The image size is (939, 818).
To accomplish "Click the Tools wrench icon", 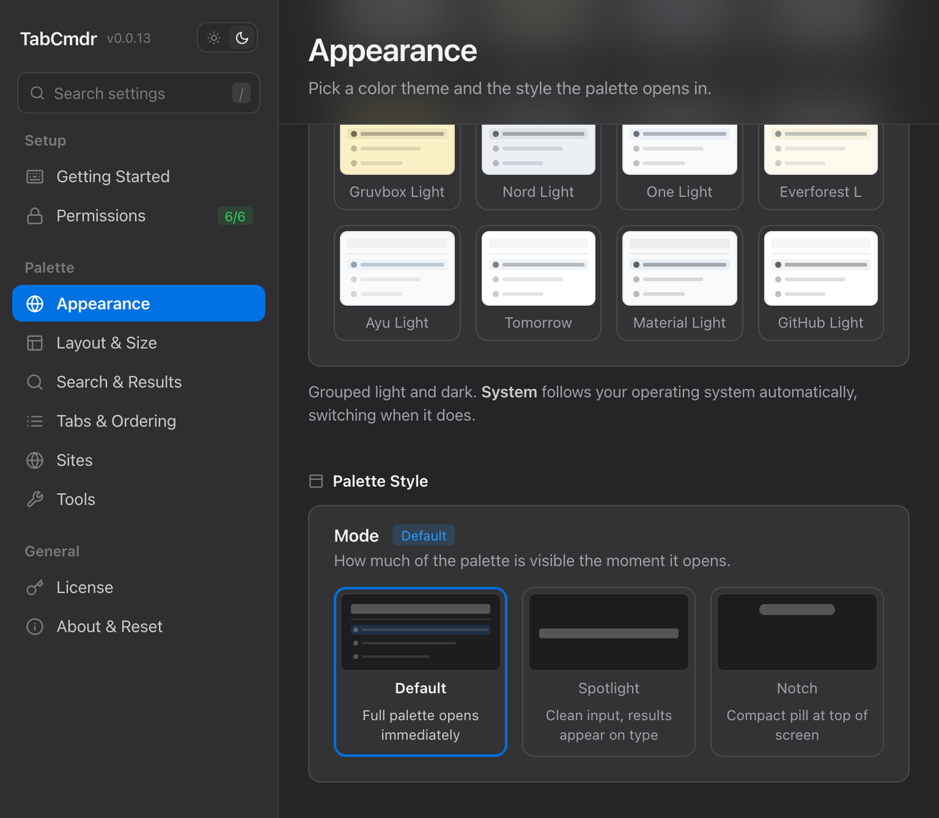I will 35,500.
